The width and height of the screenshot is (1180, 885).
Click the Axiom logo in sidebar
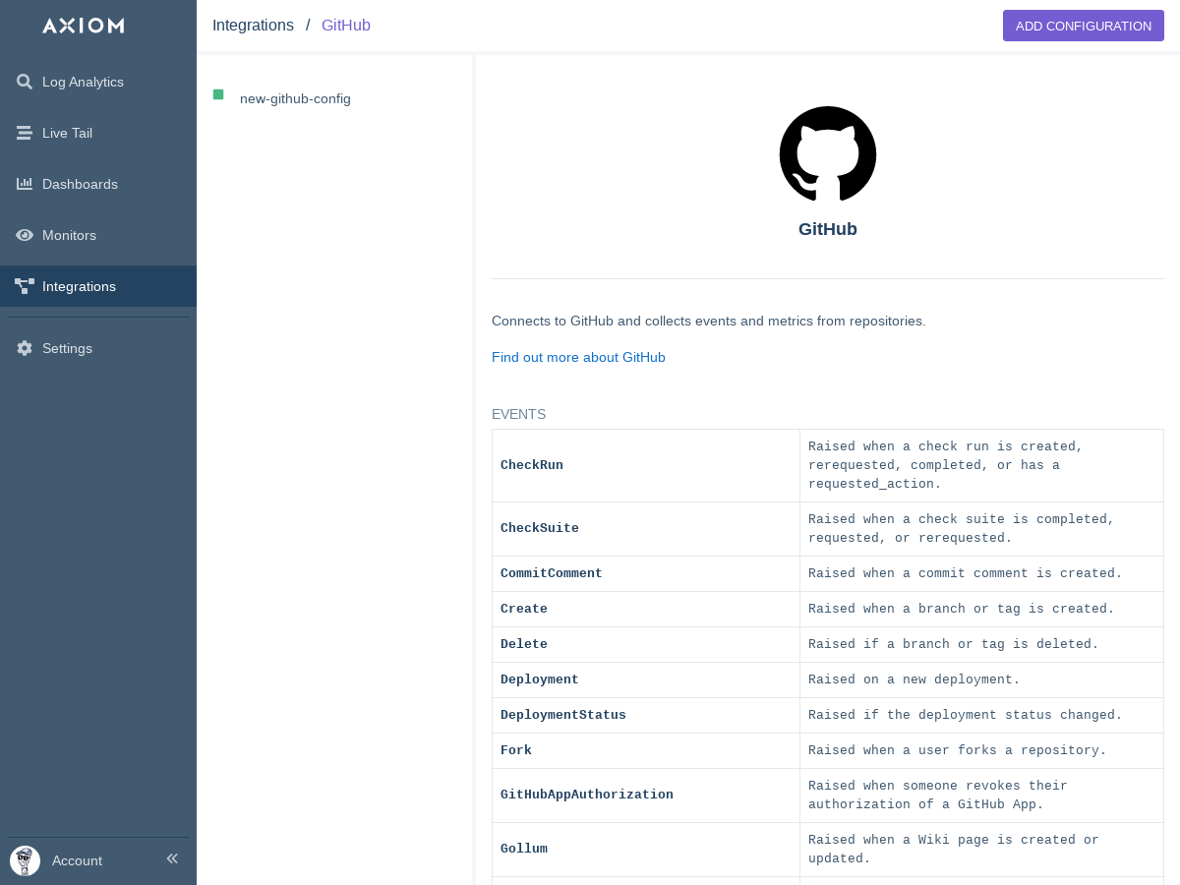tap(84, 26)
